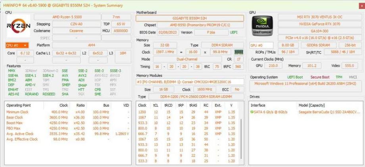Click the PCIe v4.0 x16 link field
Screen dimensions: 365x167
pos(320,38)
